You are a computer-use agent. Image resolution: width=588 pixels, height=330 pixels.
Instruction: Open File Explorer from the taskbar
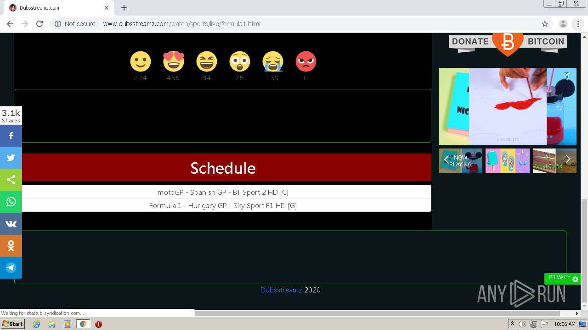(x=52, y=324)
